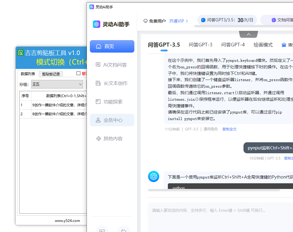This screenshot has width=293, height=232.
Task: Click the 灵动Ai助手 title bar app icon
Action: click(x=92, y=7)
